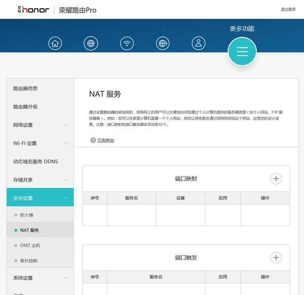Click 退出登录 to log out

(x=288, y=9)
